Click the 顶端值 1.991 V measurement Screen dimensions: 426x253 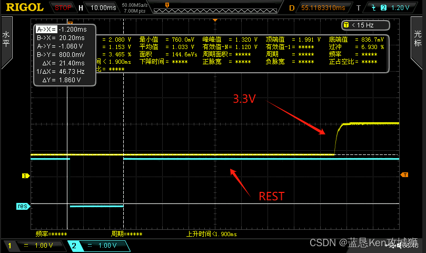(x=293, y=40)
